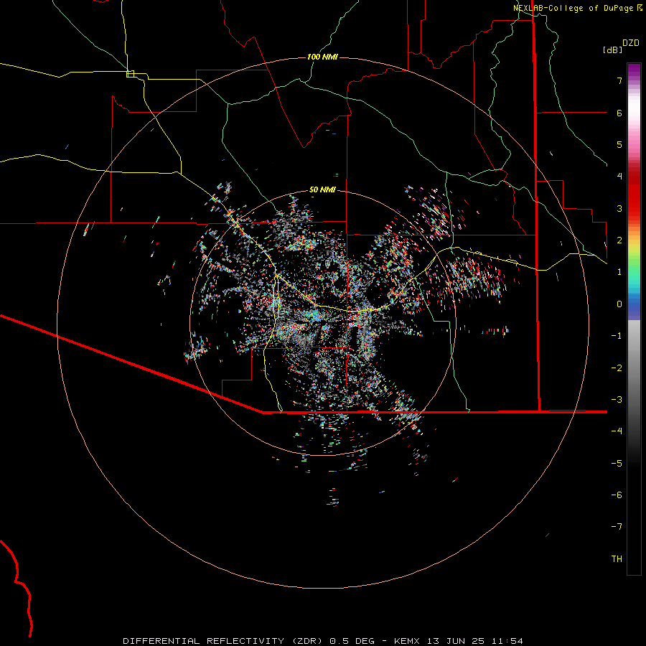
Task: Click the 0 dB scale label
Action: 619,304
